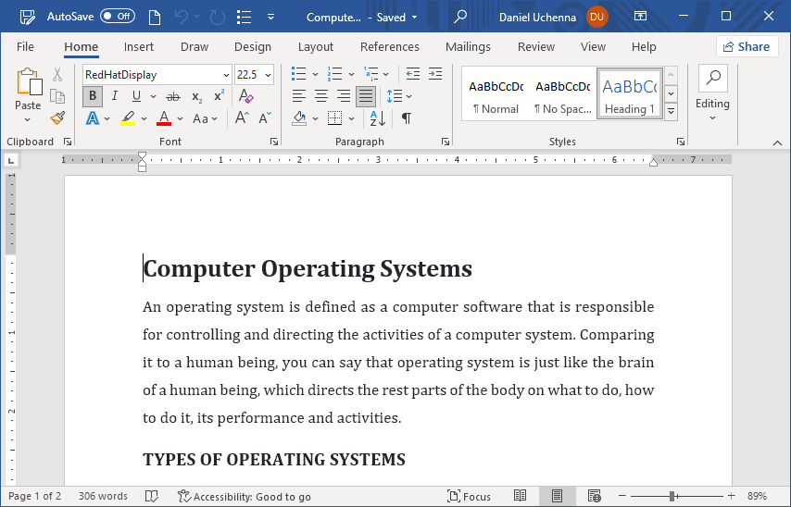Click the Sort A-Z icon
Screen dimensions: 791x507
[377, 118]
